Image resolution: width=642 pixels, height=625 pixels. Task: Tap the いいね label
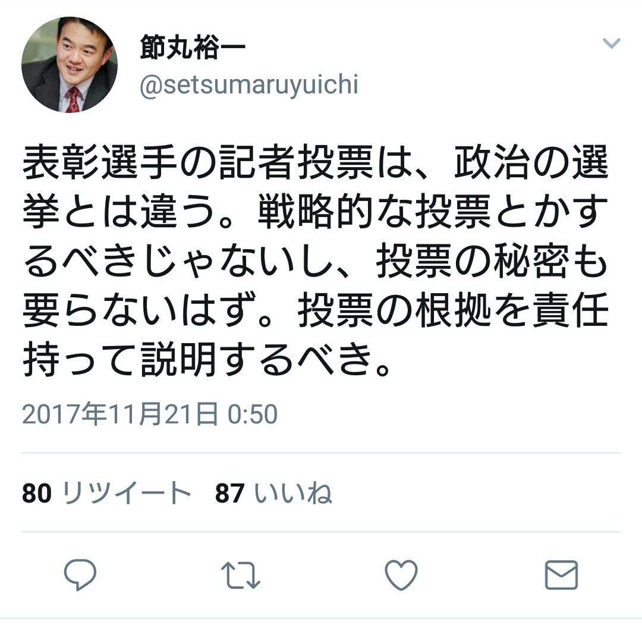(x=292, y=493)
